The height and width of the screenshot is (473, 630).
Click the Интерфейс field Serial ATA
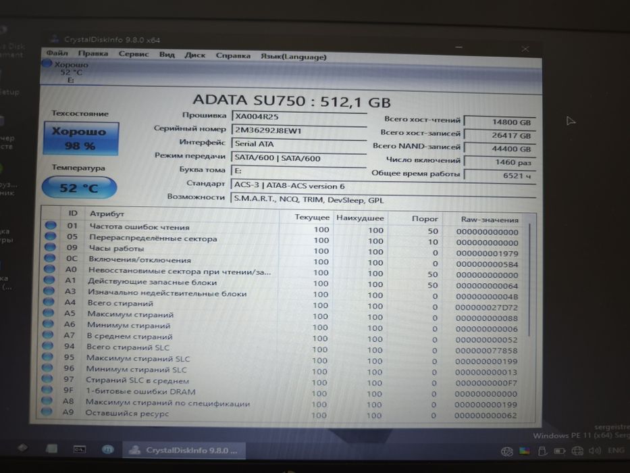click(299, 143)
